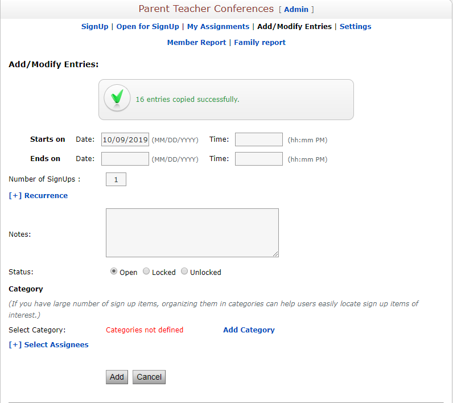The image size is (453, 403).
Task: Go to Open for SignUp page
Action: click(147, 27)
